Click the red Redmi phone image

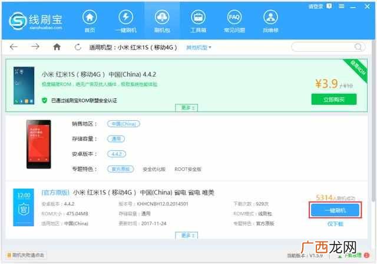click(x=38, y=144)
